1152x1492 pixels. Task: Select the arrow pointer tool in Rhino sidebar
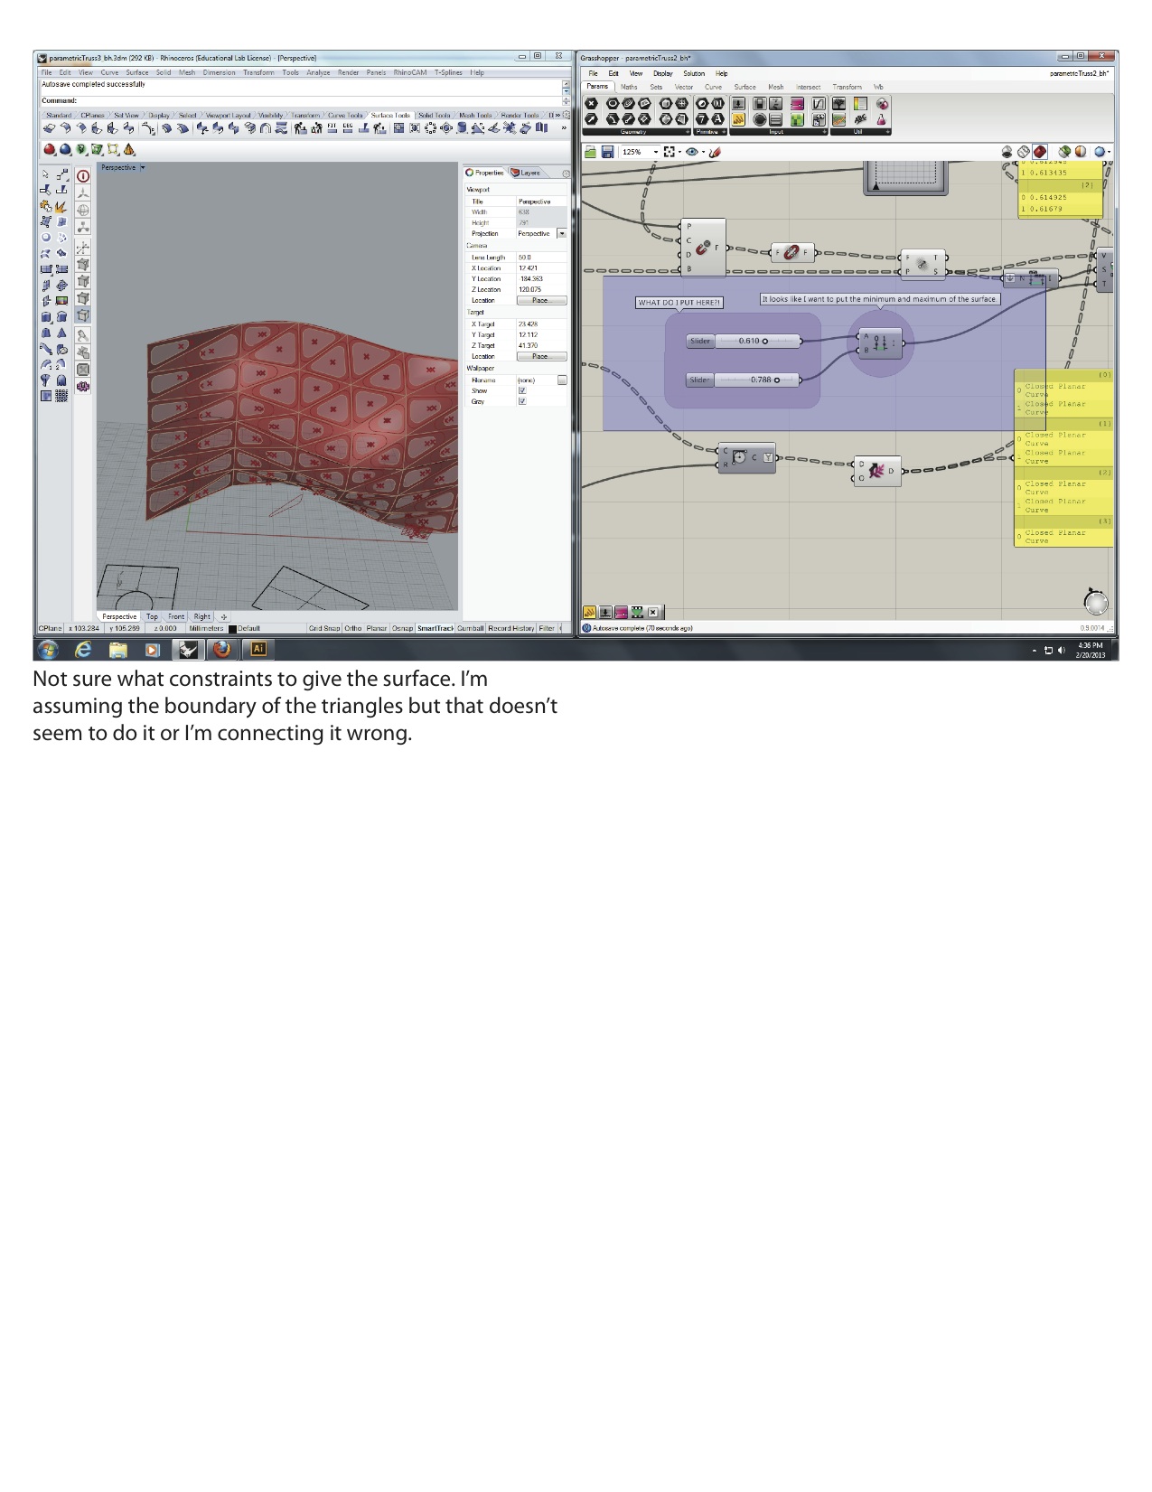[x=46, y=175]
